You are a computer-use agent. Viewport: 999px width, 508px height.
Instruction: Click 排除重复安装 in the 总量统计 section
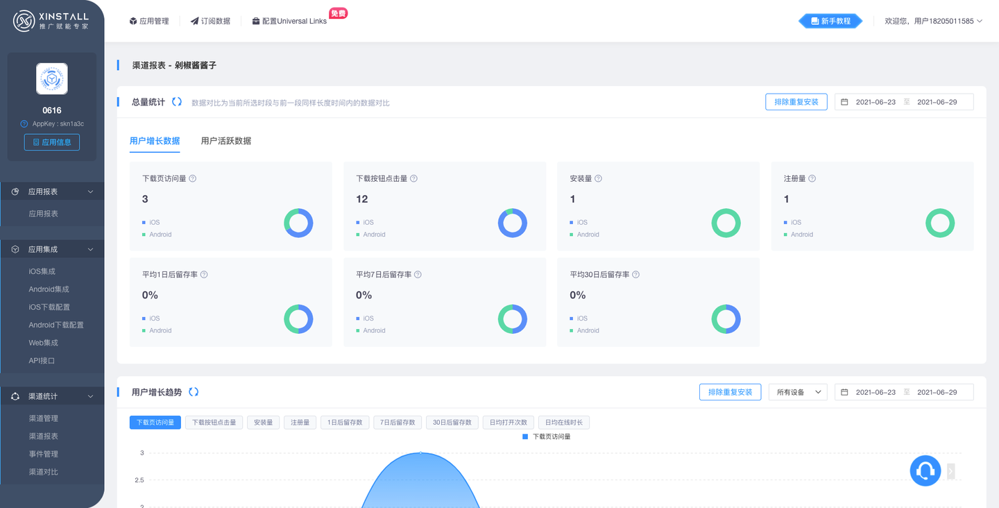click(x=796, y=101)
